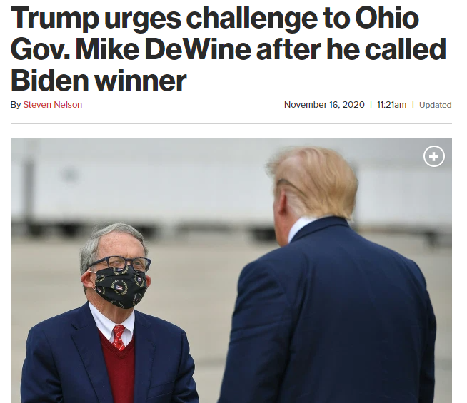
Task: Click the black patterned face mask in the photo
Action: pos(121,287)
